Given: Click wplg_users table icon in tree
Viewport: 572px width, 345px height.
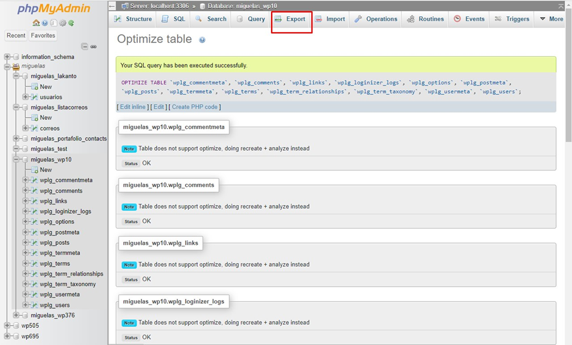Looking at the screenshot, I should [x=35, y=305].
